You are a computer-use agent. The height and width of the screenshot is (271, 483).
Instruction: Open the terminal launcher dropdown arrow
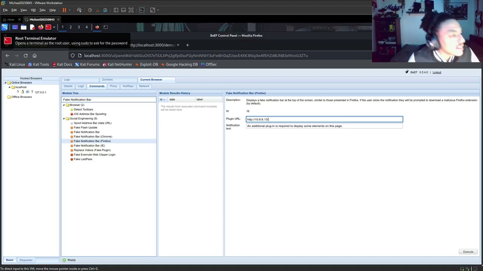(54, 27)
